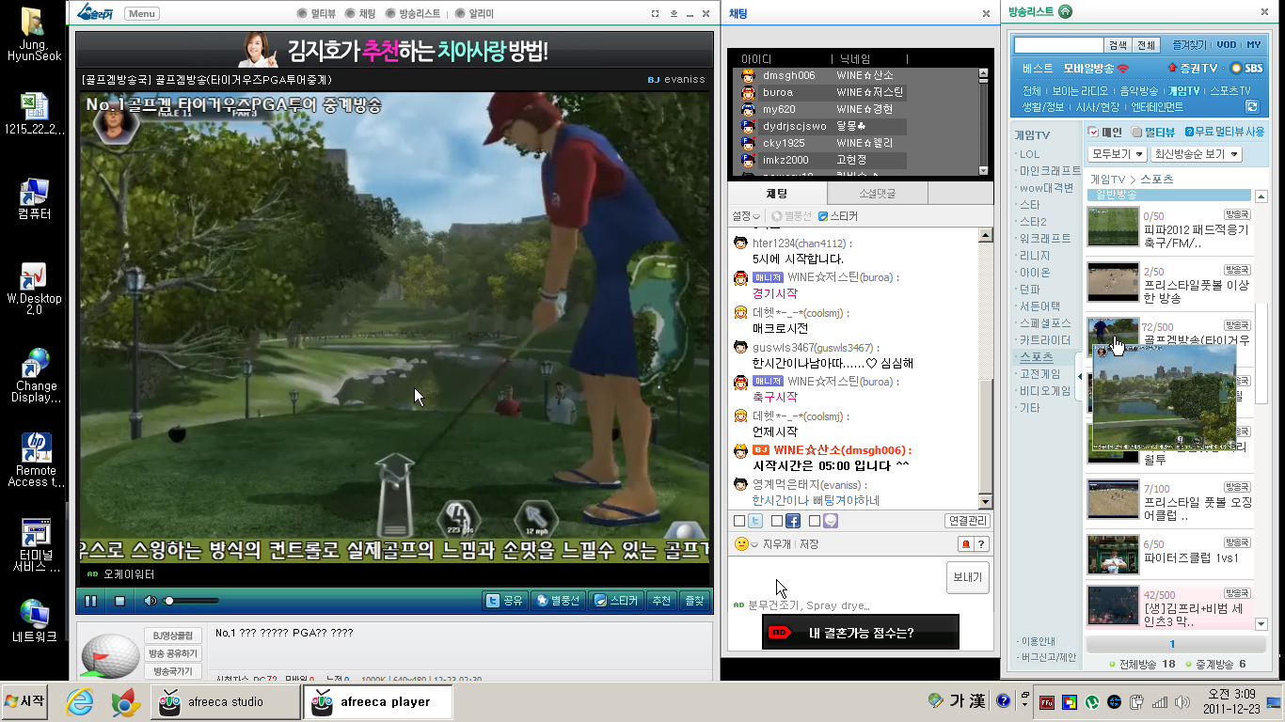Switch to the 채팅 tab
Screen dimensions: 1285x722
[777, 194]
